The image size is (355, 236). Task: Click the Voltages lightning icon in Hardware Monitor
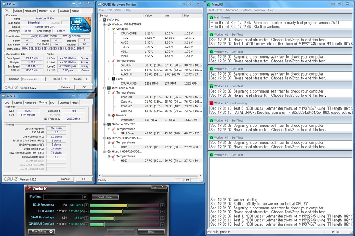point(113,29)
